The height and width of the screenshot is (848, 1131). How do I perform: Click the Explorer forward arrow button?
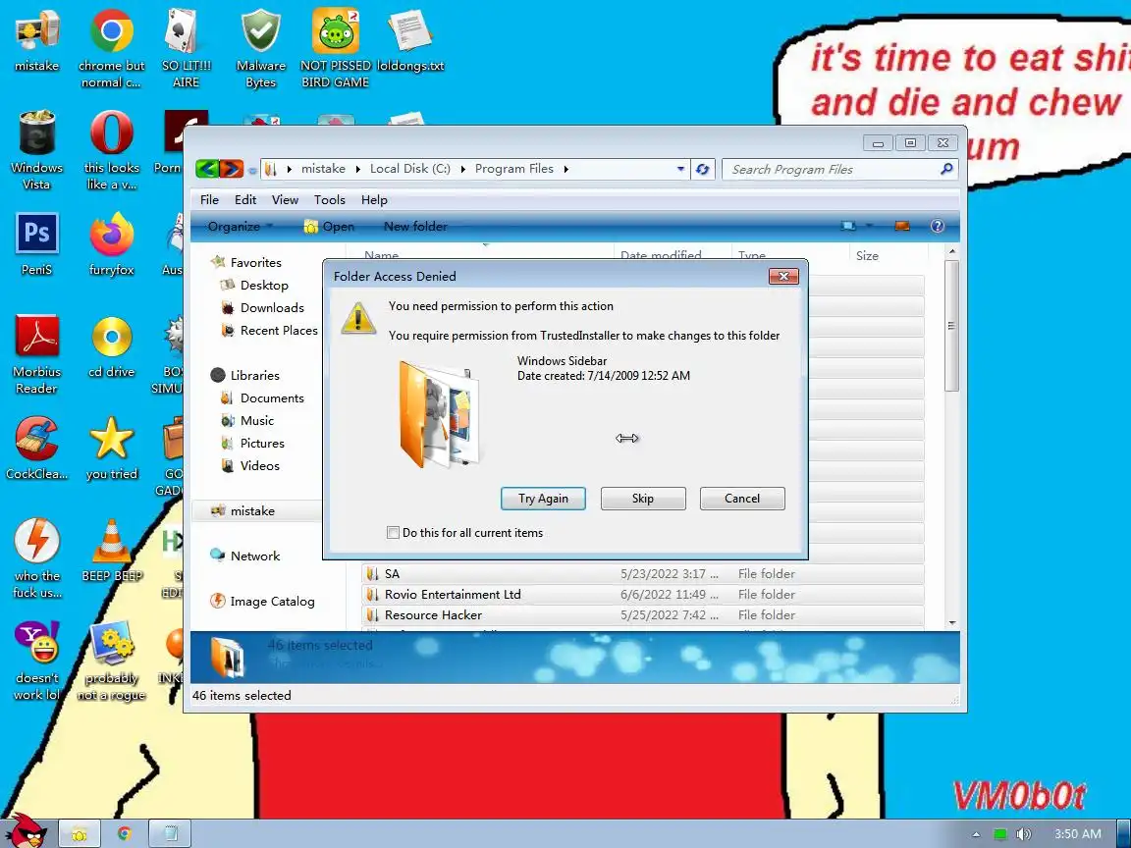pyautogui.click(x=231, y=169)
